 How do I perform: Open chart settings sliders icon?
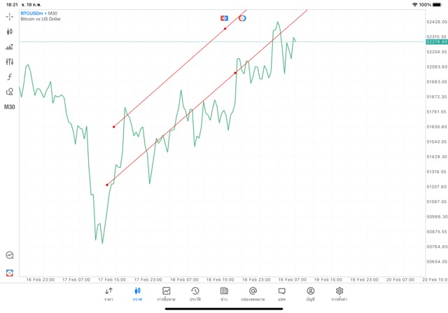pyautogui.click(x=10, y=62)
